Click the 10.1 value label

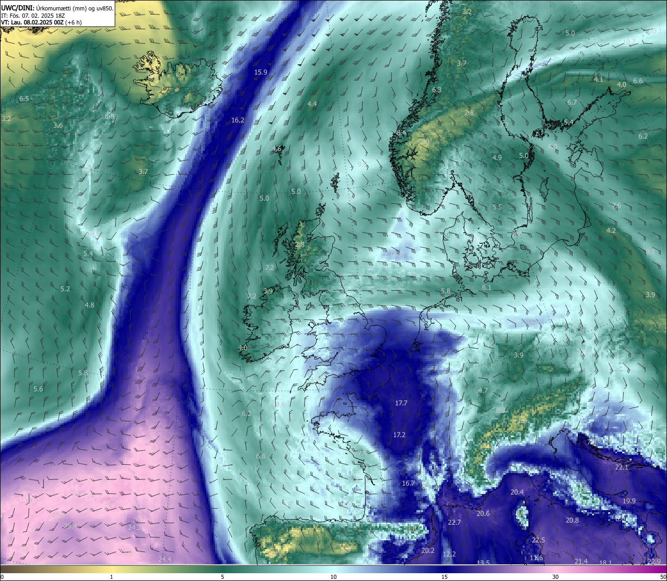click(655, 32)
